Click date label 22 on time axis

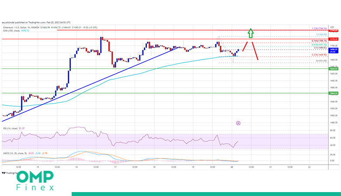[309, 167]
